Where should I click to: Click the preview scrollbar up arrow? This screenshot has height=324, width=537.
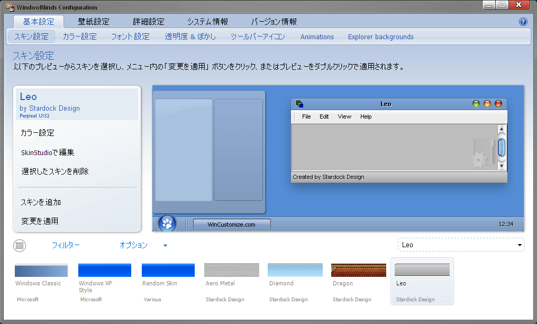coord(502,129)
